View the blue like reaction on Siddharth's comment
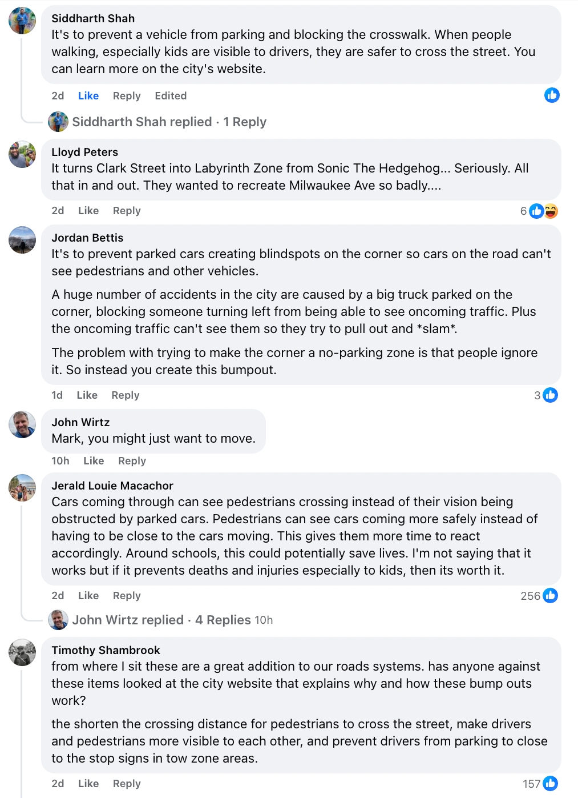Image resolution: width=578 pixels, height=798 pixels. click(x=551, y=95)
